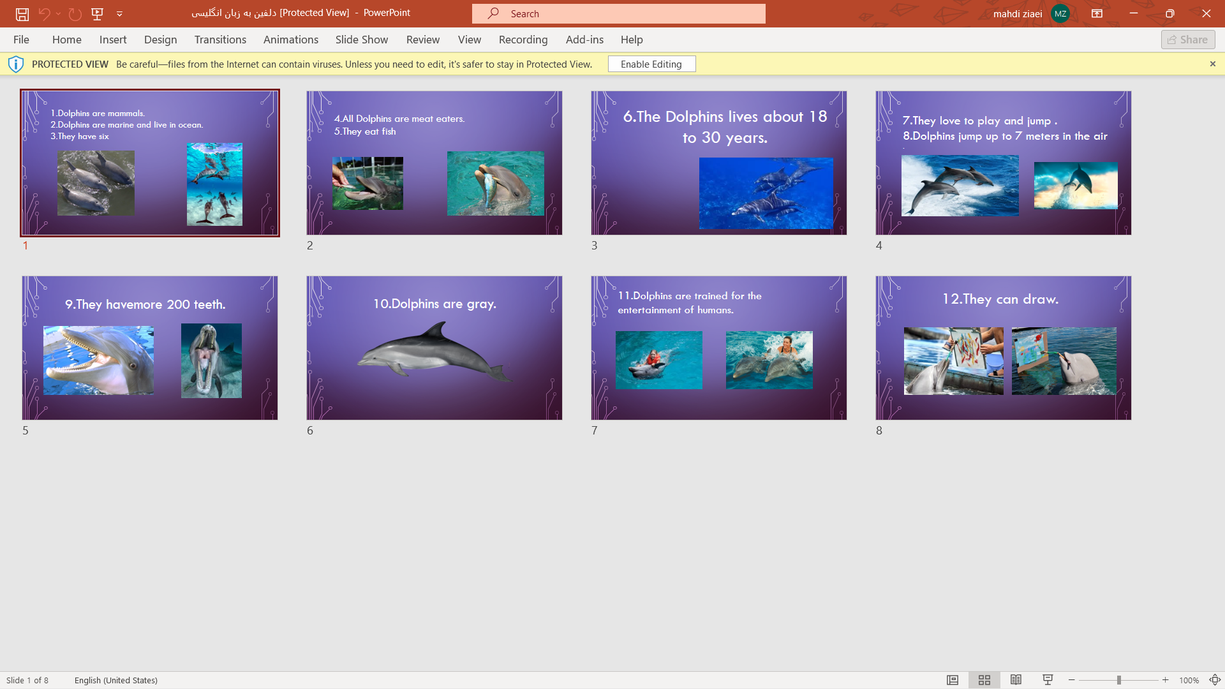Enable Editing to exit Protected View
This screenshot has height=689, width=1225.
click(x=651, y=64)
